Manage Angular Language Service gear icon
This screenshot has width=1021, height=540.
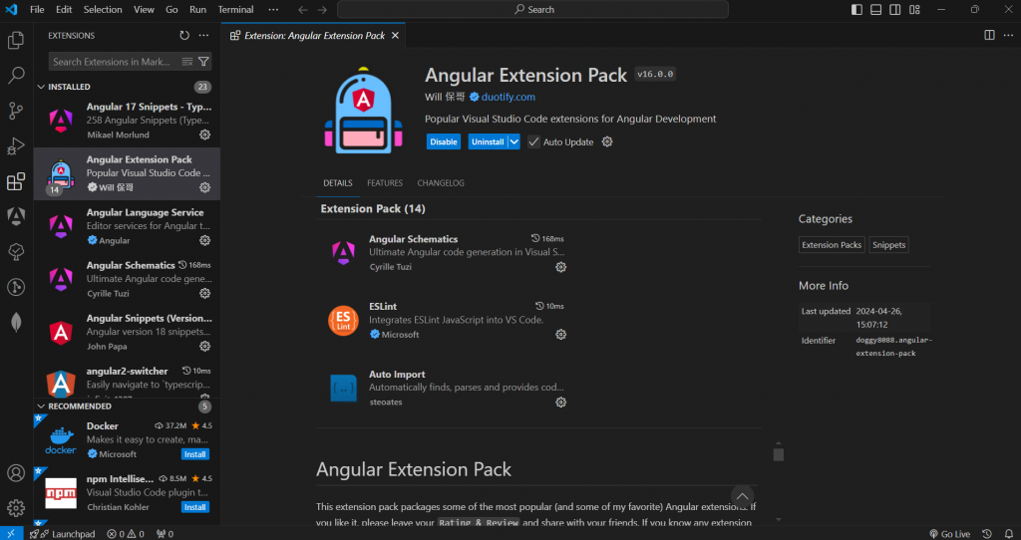pos(205,240)
